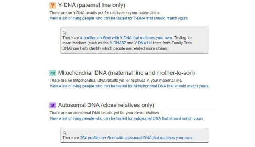Open 4 profiles with matching Y-DNA link
Viewport: 255px width, 147px height.
pyautogui.click(x=126, y=38)
